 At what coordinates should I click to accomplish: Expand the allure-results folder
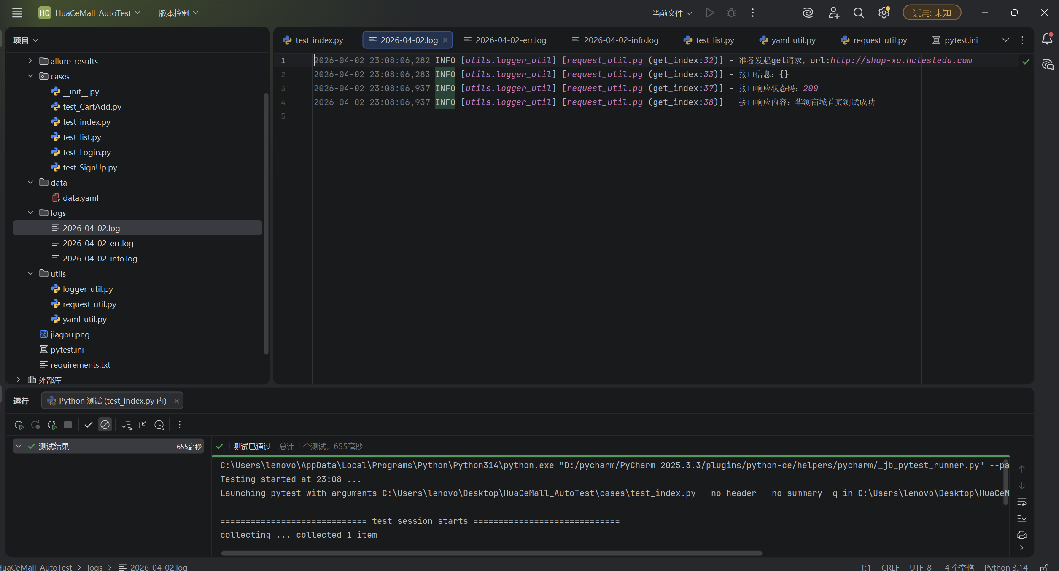click(30, 61)
